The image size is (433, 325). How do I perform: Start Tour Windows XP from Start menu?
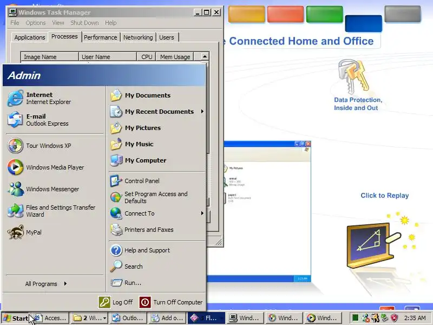point(55,146)
